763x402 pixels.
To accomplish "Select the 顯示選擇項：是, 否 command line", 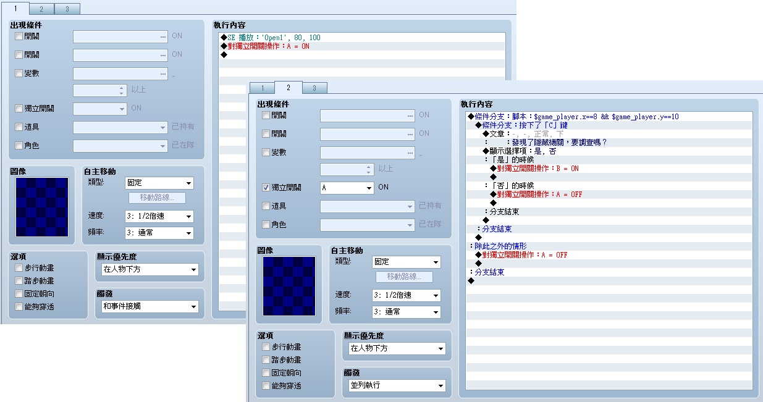I will click(609, 151).
